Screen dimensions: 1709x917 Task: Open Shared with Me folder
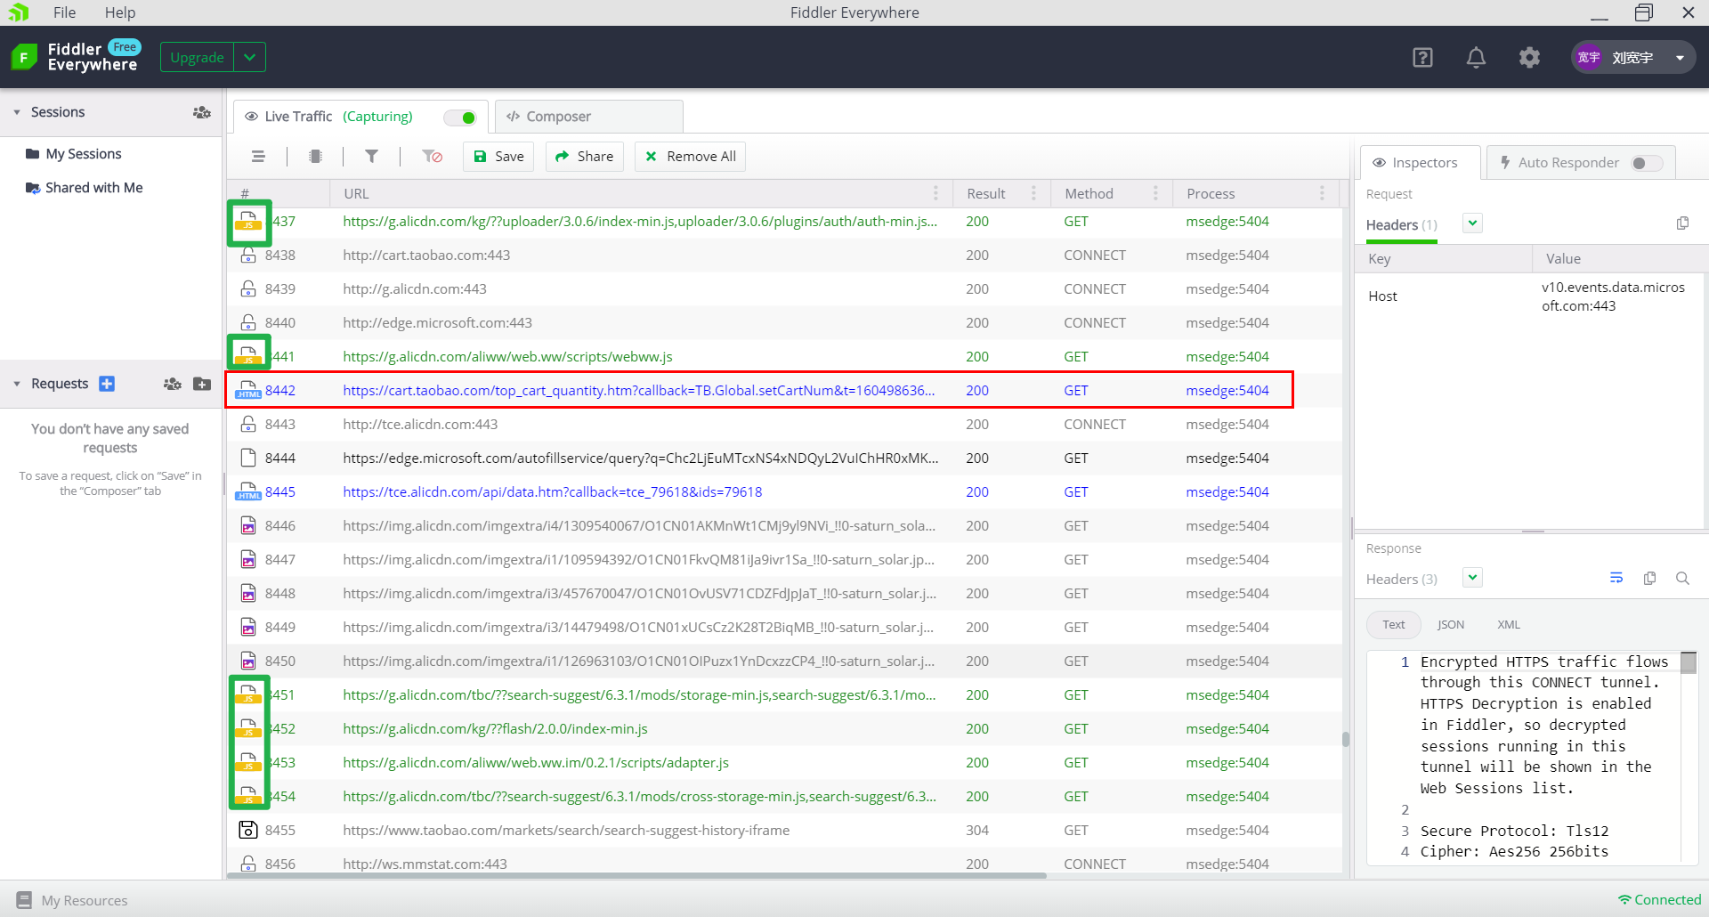tap(85, 188)
